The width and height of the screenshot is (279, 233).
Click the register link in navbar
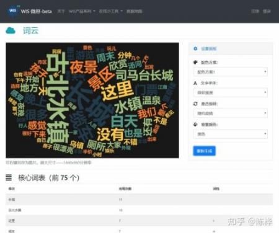pyautogui.click(x=255, y=11)
